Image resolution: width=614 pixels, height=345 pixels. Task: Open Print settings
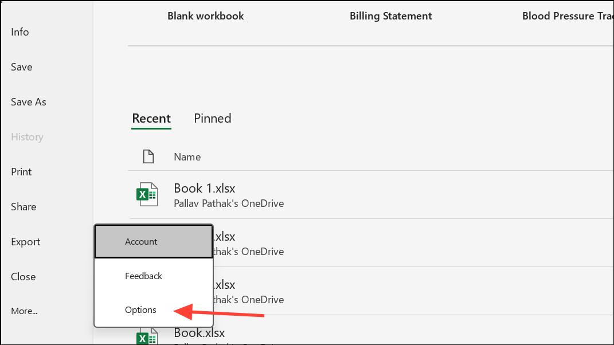coord(21,171)
